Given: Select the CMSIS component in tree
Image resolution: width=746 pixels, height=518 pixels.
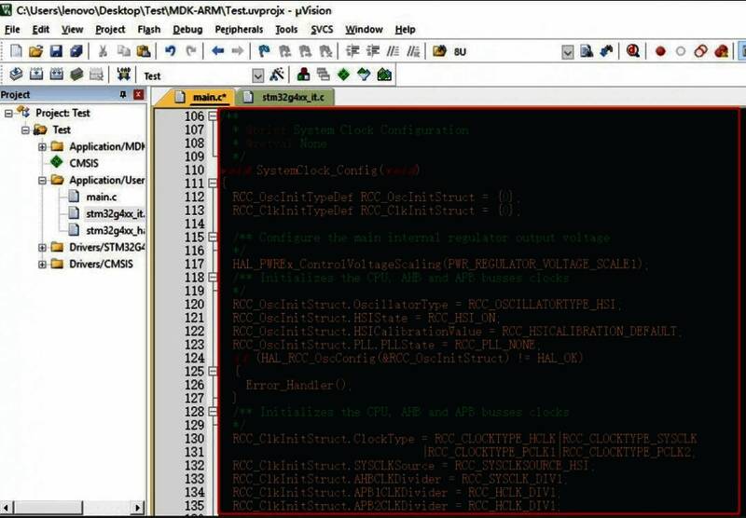Looking at the screenshot, I should click(84, 163).
